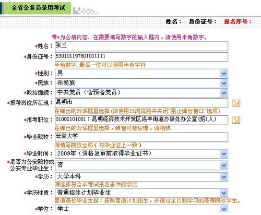Expand the 学位 dropdown showing 学士
The image size is (261, 215).
(224, 209)
